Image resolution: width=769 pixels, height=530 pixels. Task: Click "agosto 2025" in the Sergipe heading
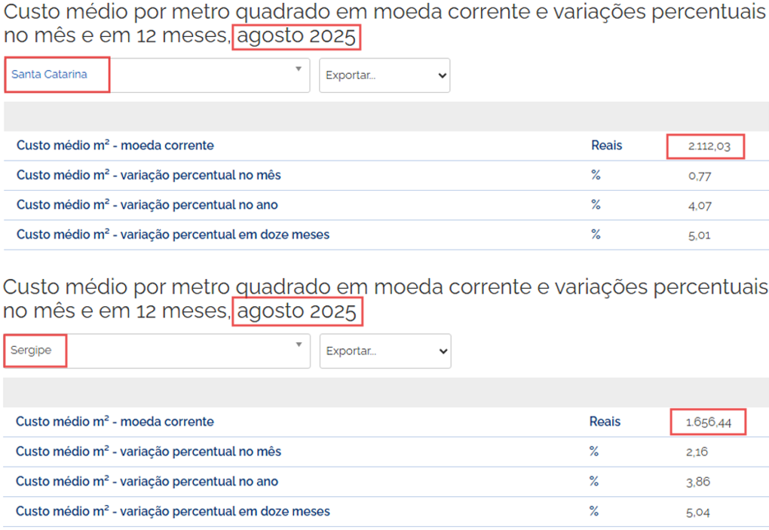(297, 312)
